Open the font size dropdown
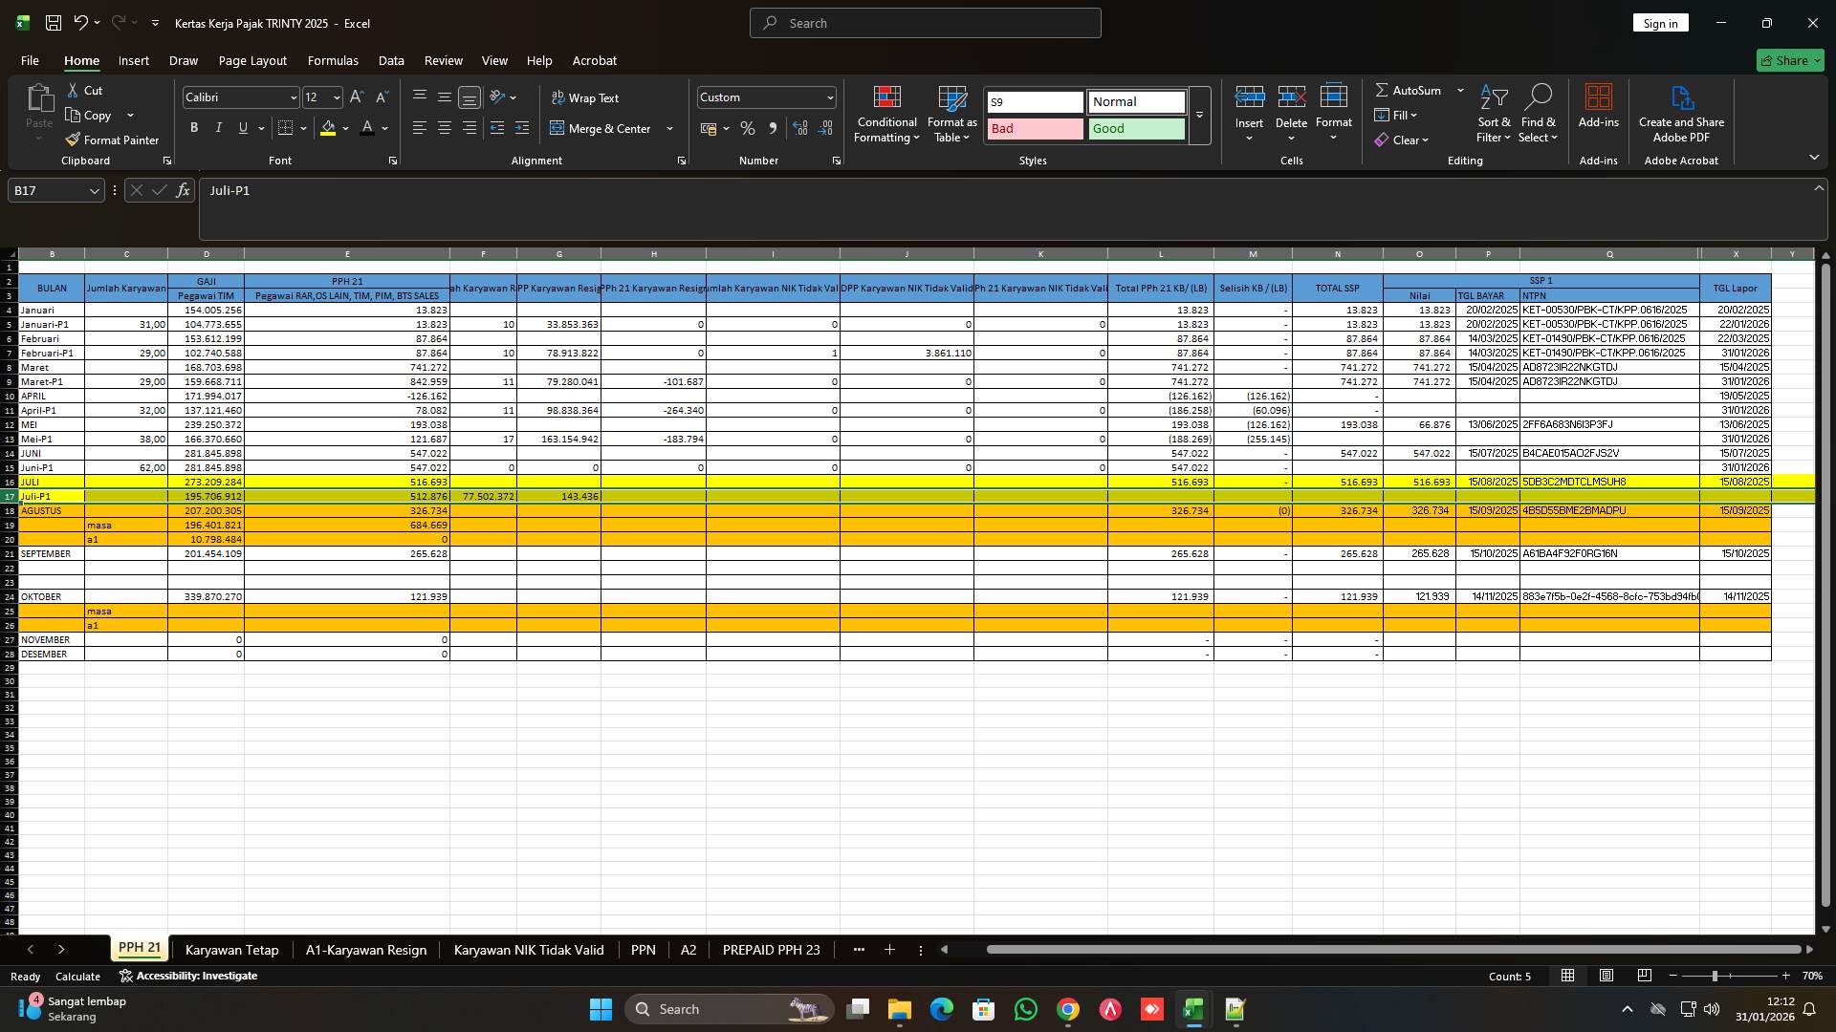 pos(335,97)
